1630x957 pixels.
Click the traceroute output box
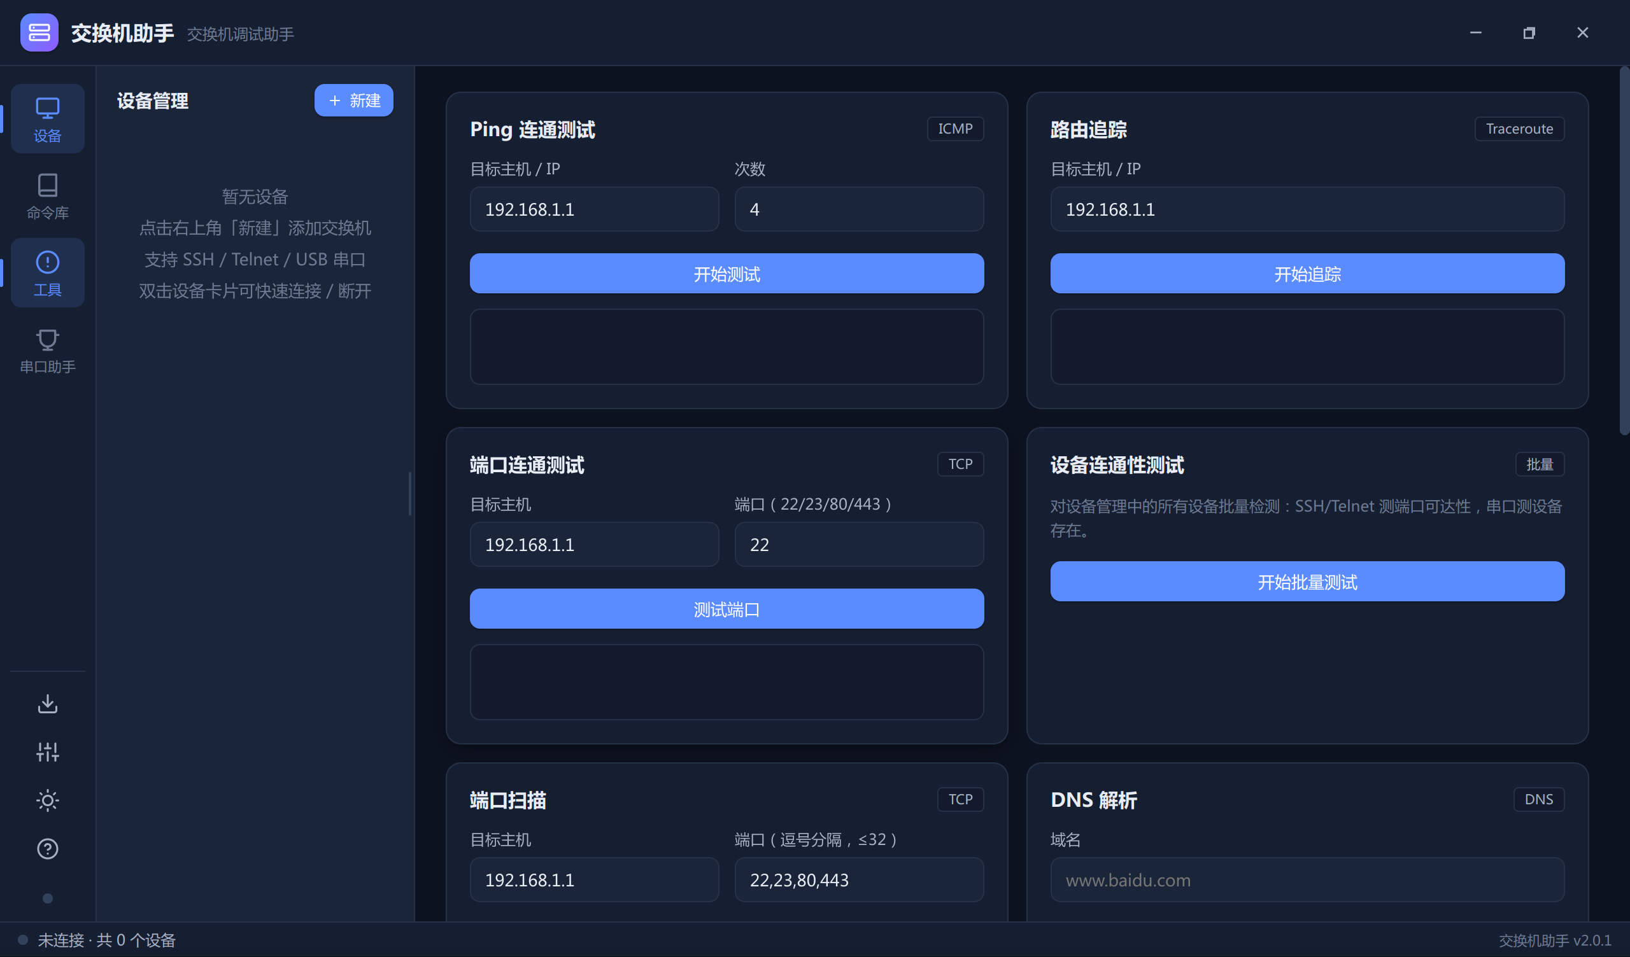(1307, 347)
